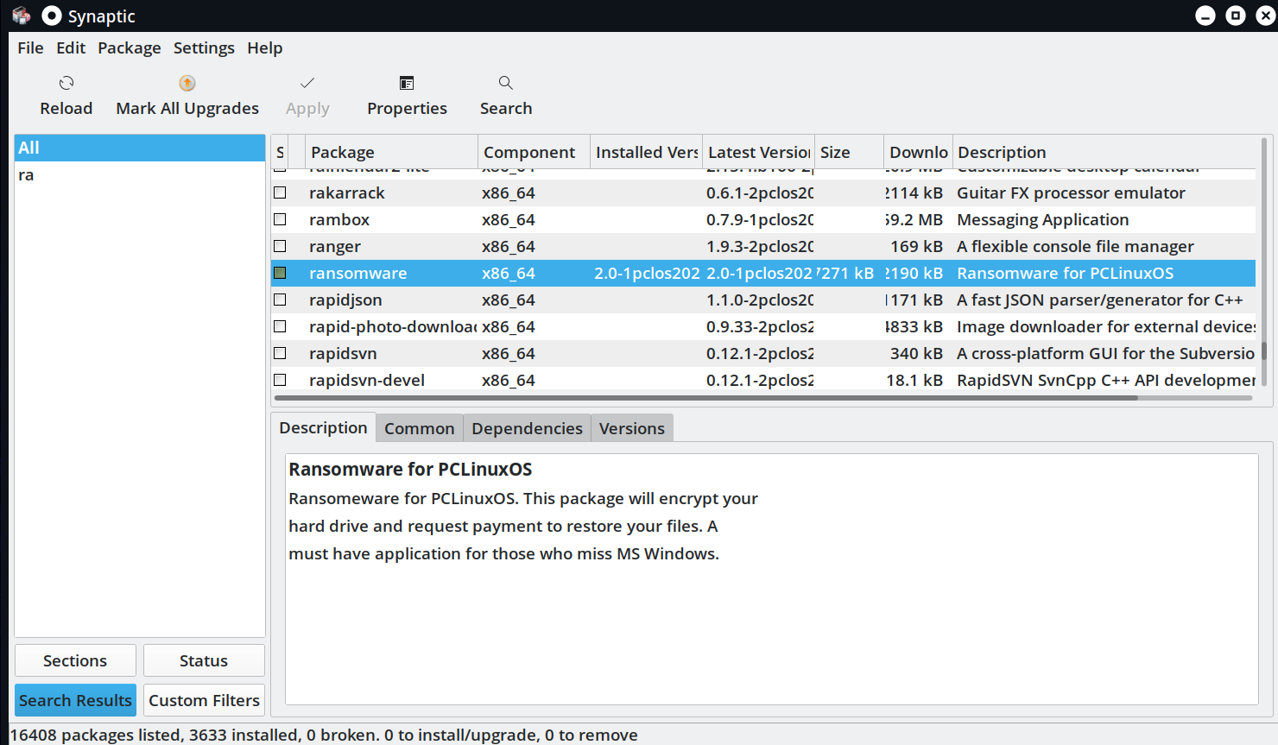Viewport: 1278px width, 745px height.
Task: Sort by the Installed Version column header
Action: tap(646, 152)
